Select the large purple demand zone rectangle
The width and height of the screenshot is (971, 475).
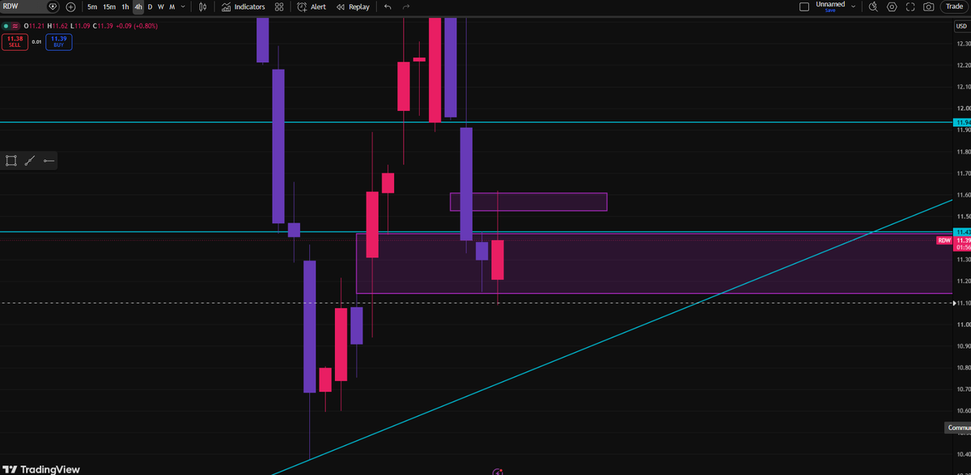click(x=654, y=263)
